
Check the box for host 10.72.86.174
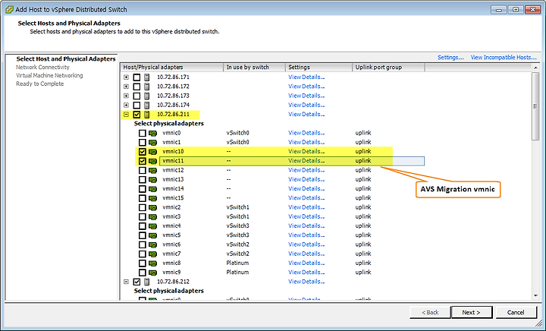pyautogui.click(x=136, y=105)
